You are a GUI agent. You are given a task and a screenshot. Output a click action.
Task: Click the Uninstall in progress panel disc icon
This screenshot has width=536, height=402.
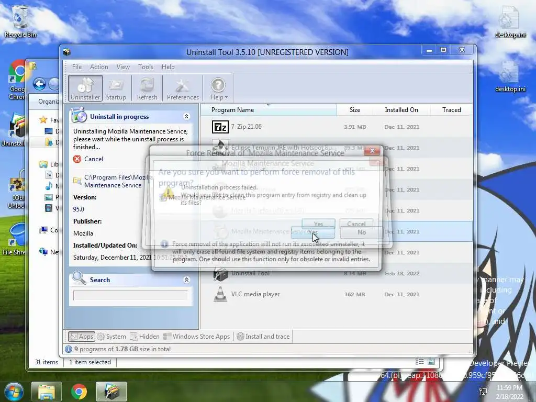tap(79, 115)
